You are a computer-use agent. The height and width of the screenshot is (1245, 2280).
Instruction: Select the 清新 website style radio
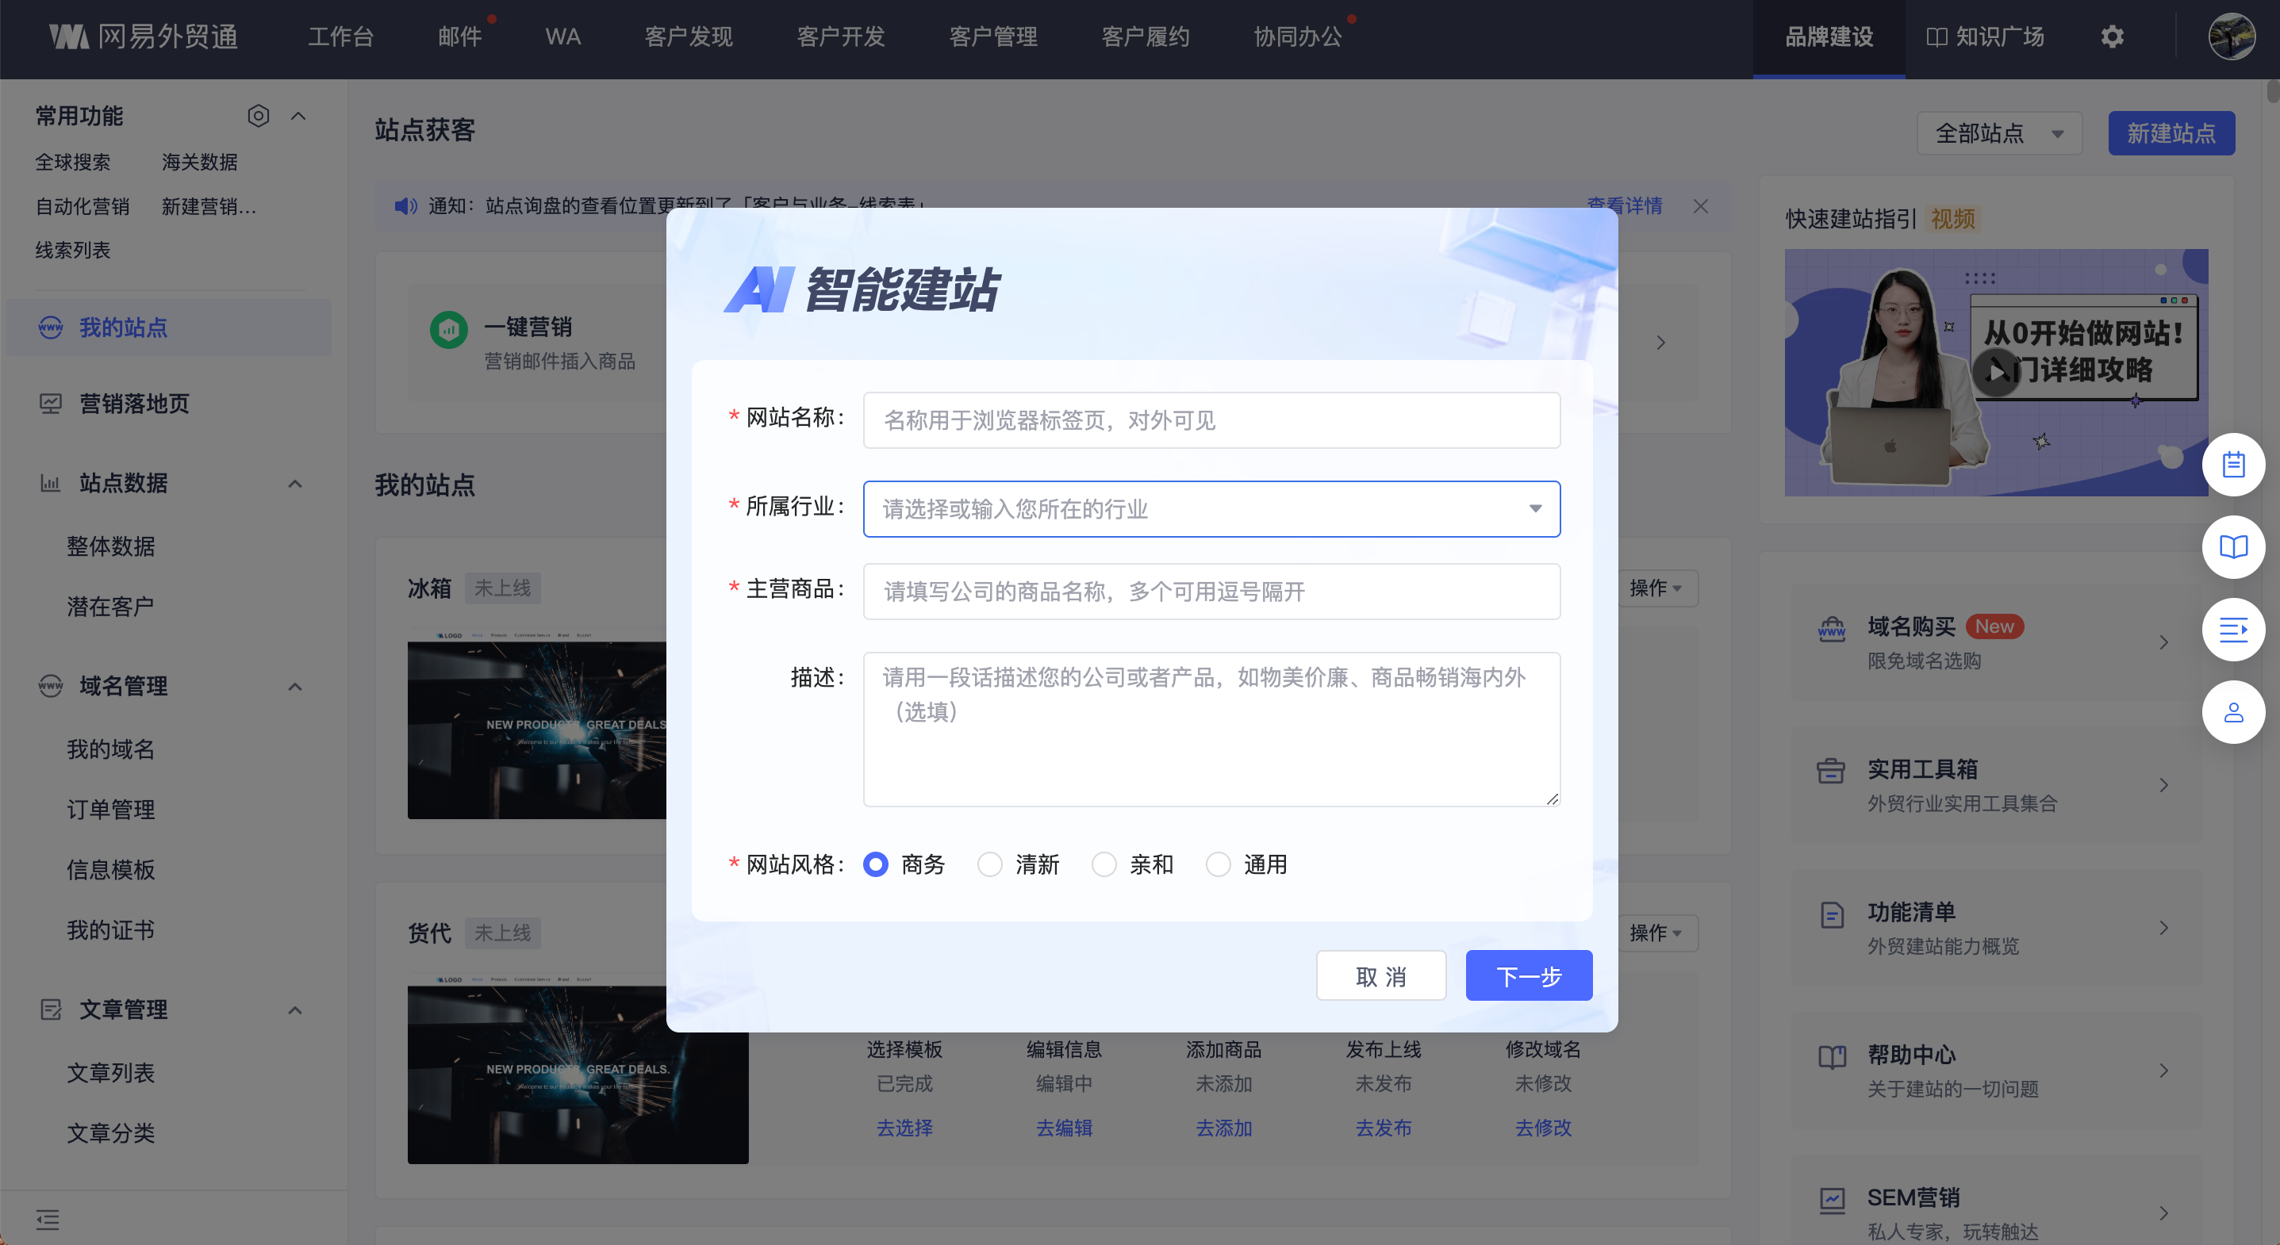pyautogui.click(x=989, y=864)
